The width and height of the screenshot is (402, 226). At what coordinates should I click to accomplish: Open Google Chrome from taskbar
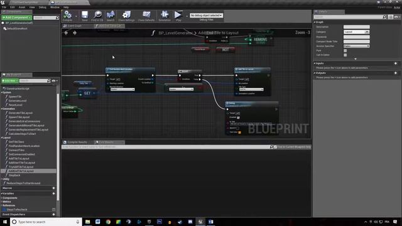click(108, 222)
